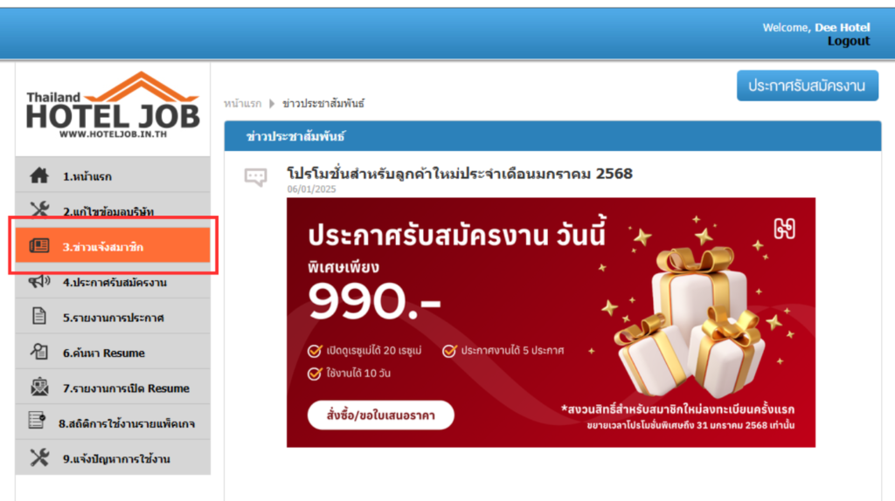Click the document icon for 5.รายงานการประกาศ
The image size is (895, 501).
[38, 316]
